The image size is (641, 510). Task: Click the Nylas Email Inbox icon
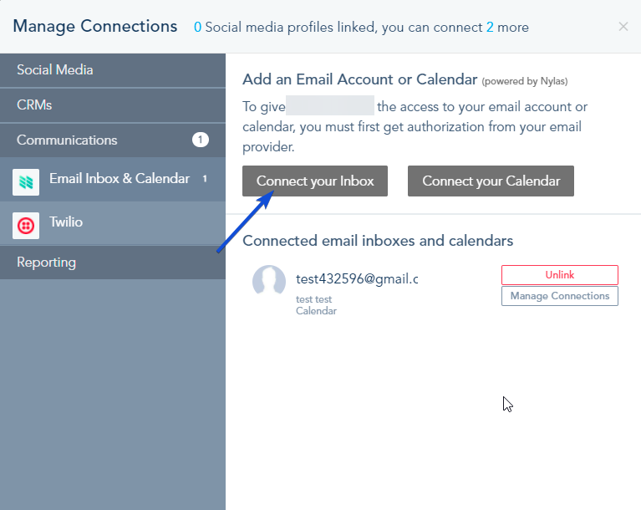click(26, 182)
